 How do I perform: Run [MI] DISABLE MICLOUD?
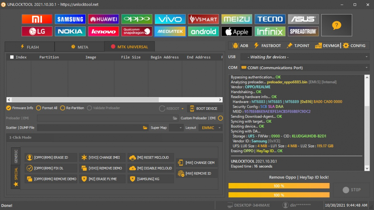(x=151, y=168)
